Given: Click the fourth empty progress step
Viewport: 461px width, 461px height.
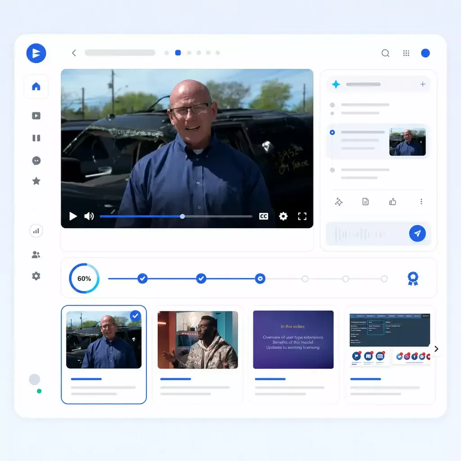Looking at the screenshot, I should click(305, 279).
